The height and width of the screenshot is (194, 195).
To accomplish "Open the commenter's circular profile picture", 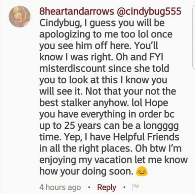I will [x=19, y=16].
